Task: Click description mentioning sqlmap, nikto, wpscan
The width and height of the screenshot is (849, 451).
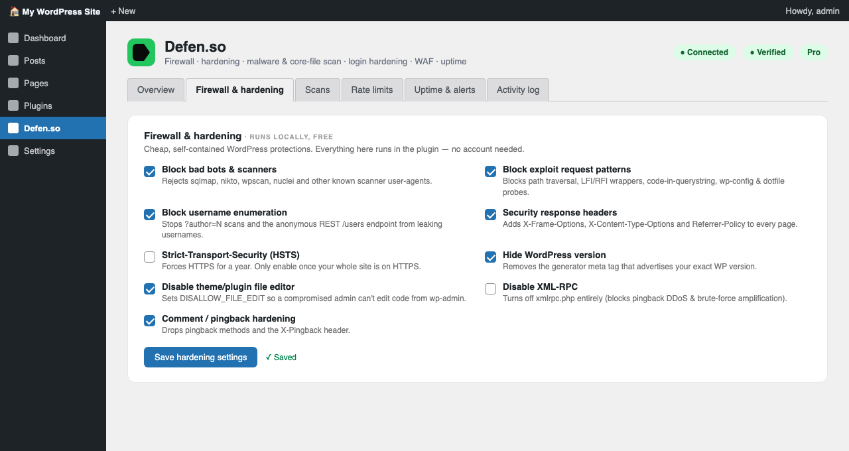Action: pyautogui.click(x=297, y=181)
